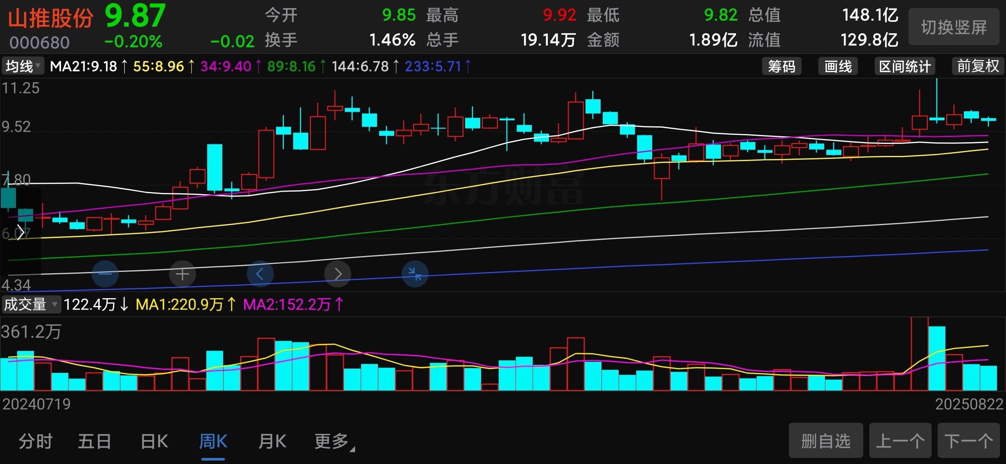The height and width of the screenshot is (464, 1006).
Task: Zoom in chart with plus button
Action: coord(182,274)
